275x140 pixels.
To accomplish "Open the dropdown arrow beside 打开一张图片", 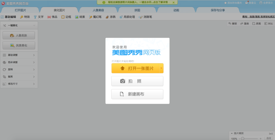I will [161, 68].
